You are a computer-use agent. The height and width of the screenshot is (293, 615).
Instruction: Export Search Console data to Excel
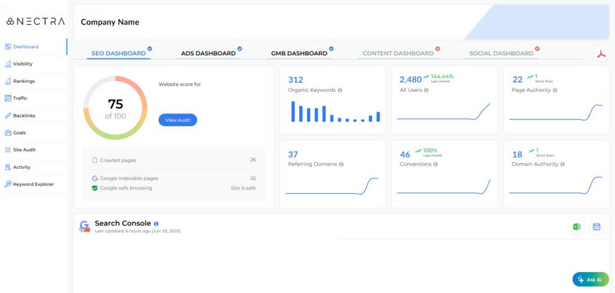(x=577, y=227)
